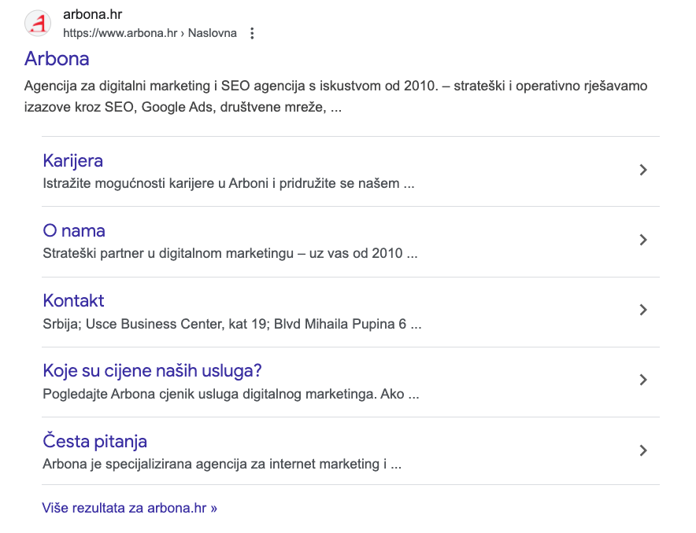Screen dimensions: 696x533
Task: Expand the chevron beside O nama
Action: [x=643, y=241]
